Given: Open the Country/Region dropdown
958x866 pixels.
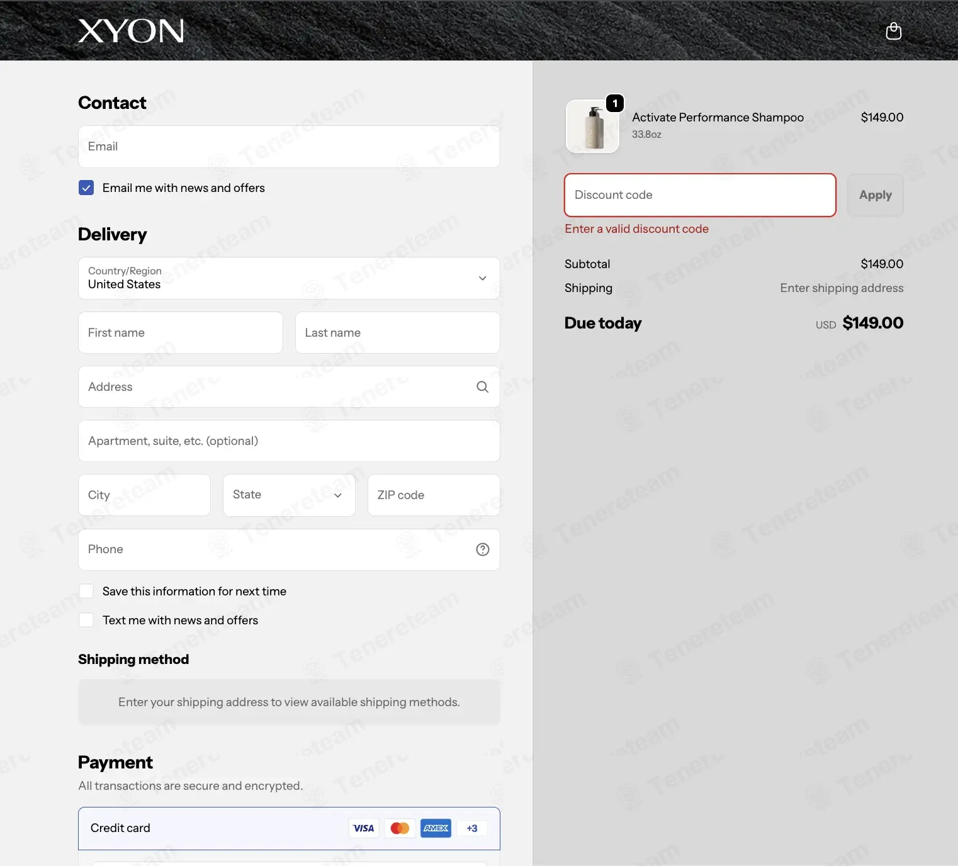Looking at the screenshot, I should (289, 278).
